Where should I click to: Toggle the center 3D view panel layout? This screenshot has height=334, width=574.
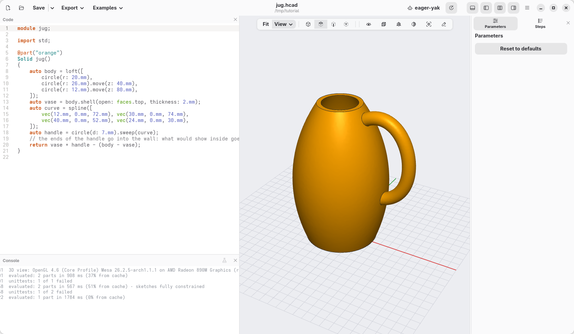pyautogui.click(x=500, y=8)
